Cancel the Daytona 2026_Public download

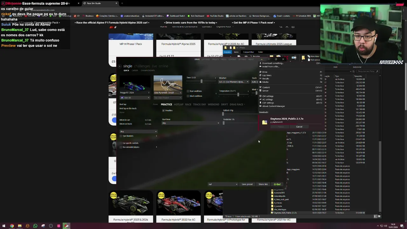coord(299,127)
